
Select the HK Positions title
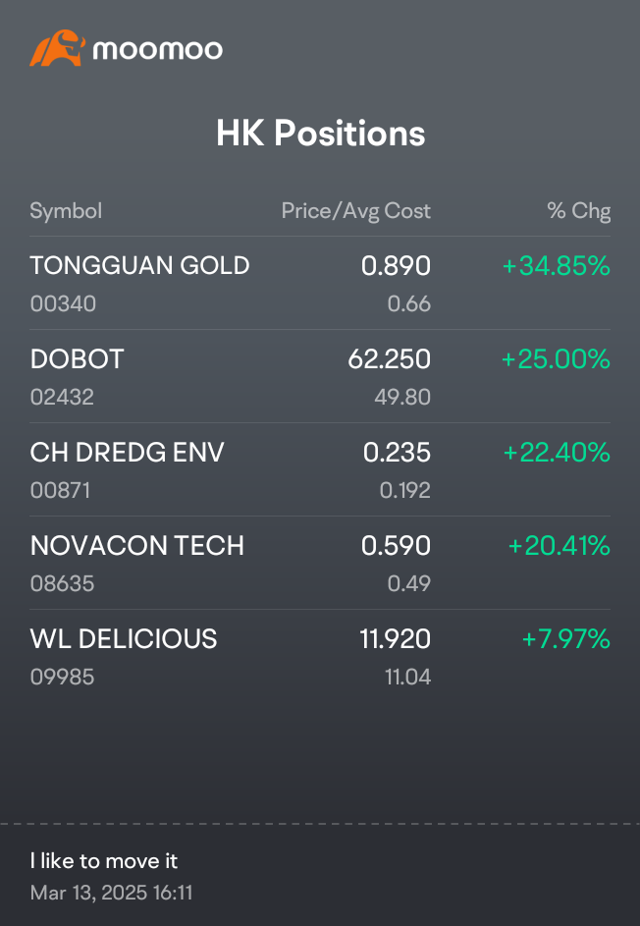[x=320, y=133]
